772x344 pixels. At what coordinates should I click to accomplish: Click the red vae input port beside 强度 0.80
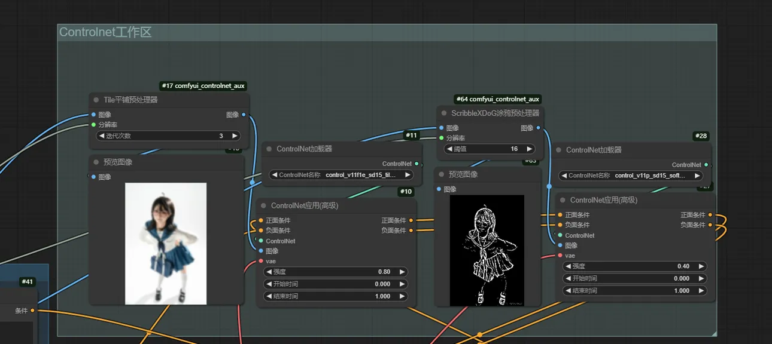(x=261, y=261)
